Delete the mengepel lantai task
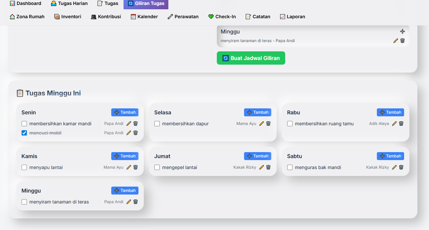Screen dimensions: 429x230 [x=268, y=167]
